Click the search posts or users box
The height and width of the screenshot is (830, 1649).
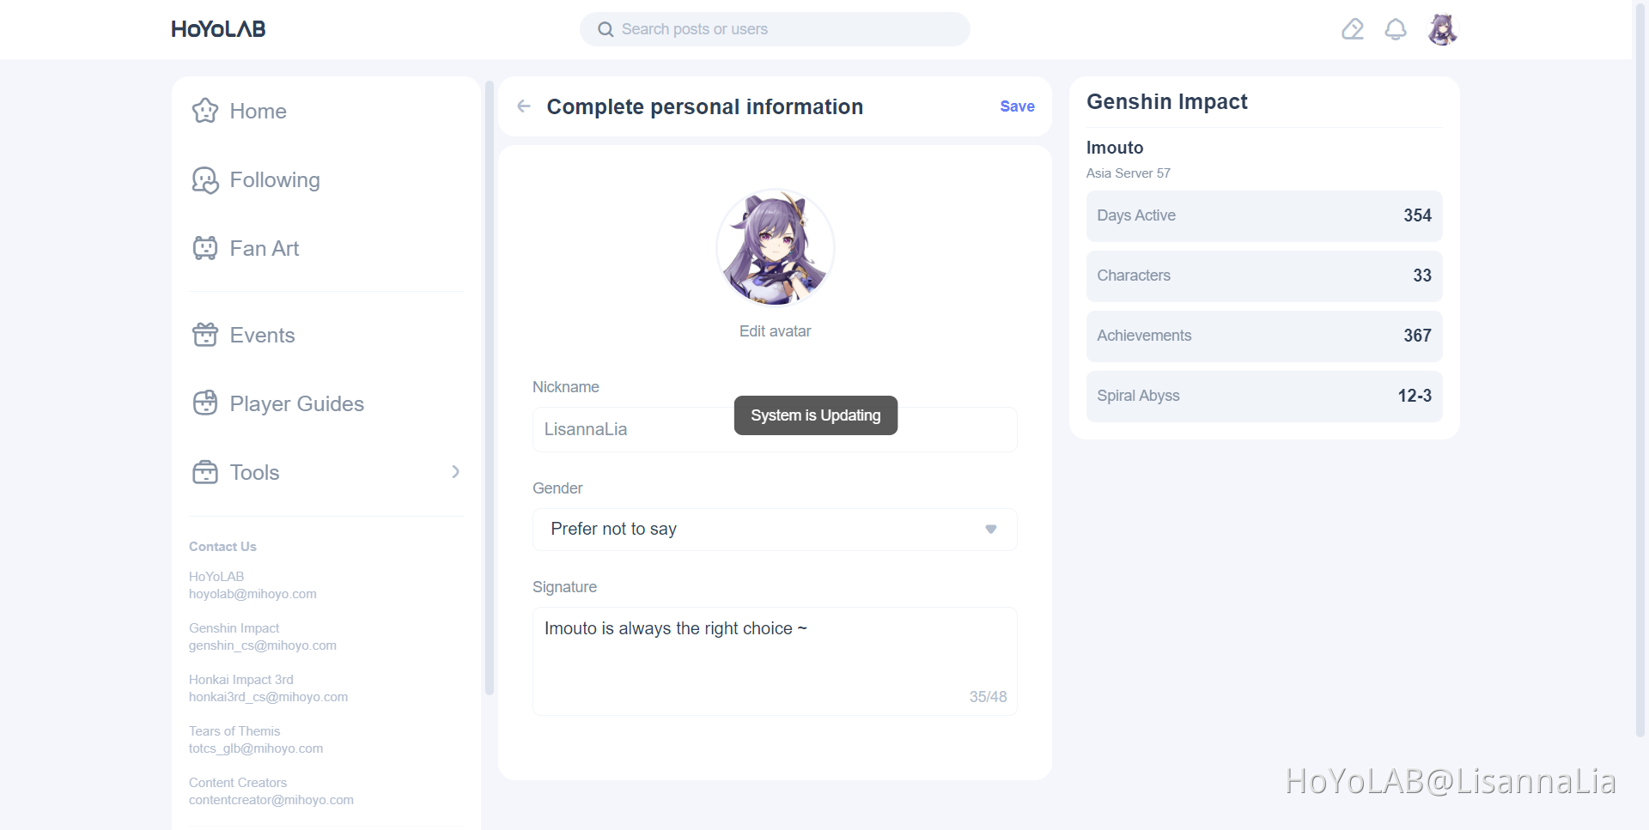(775, 29)
